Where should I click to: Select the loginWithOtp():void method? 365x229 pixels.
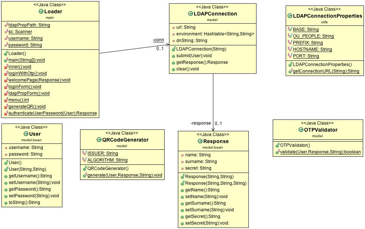click(27, 73)
